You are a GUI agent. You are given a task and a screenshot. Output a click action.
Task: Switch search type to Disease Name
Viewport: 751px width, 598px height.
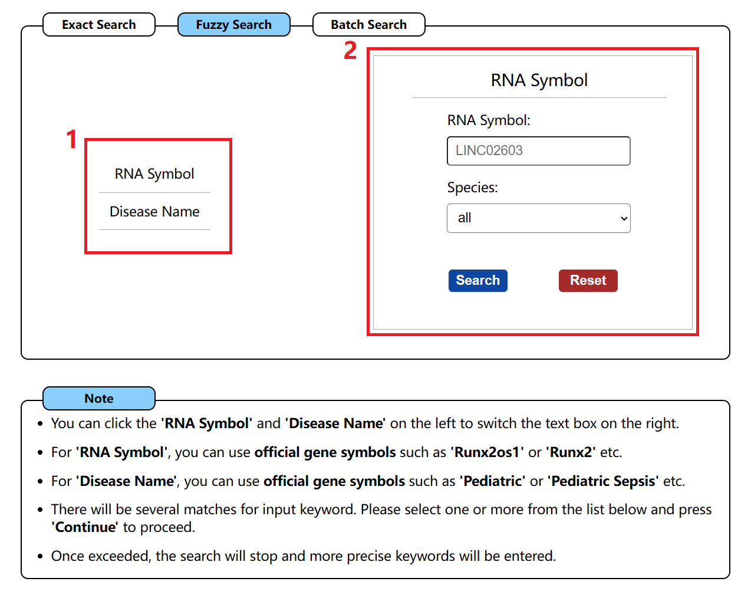pyautogui.click(x=154, y=212)
